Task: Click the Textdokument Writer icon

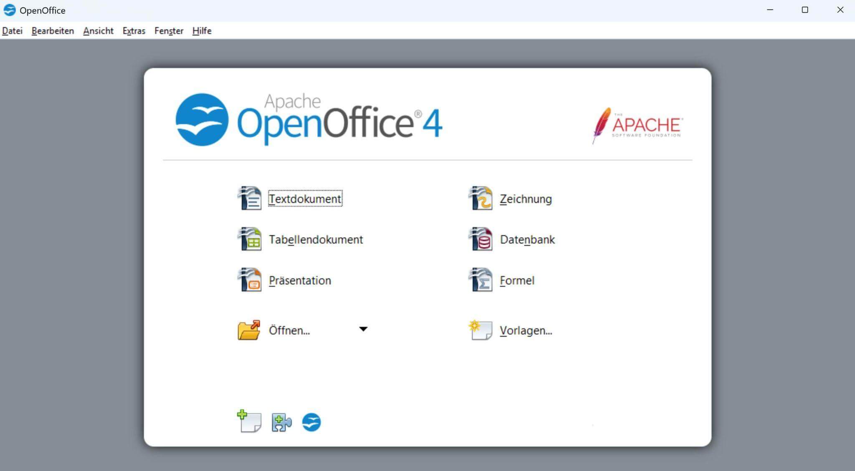Action: tap(250, 199)
